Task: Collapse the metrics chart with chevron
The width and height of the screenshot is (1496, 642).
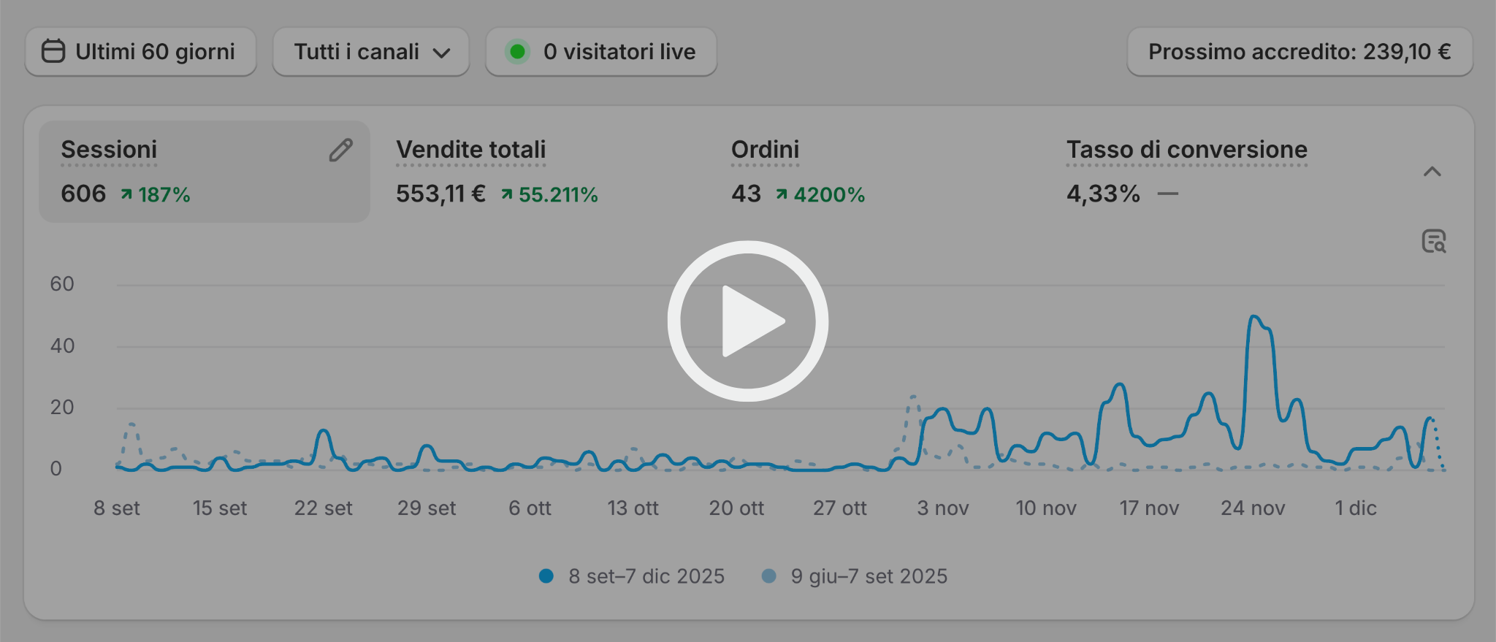Action: coord(1432,172)
